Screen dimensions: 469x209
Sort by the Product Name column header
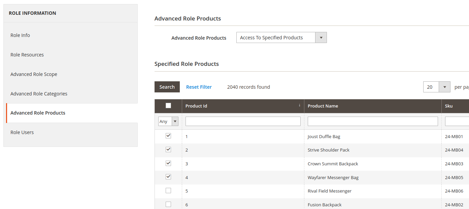tap(323, 106)
